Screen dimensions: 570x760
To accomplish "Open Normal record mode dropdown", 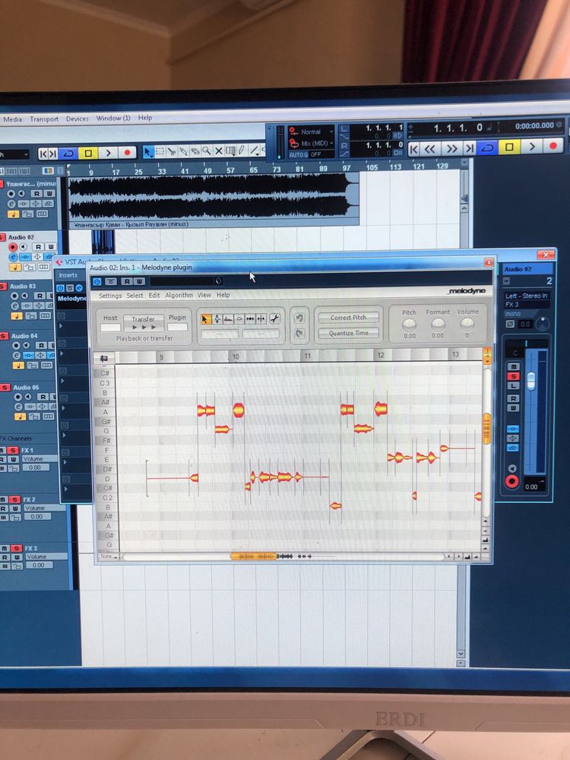I will (x=311, y=131).
